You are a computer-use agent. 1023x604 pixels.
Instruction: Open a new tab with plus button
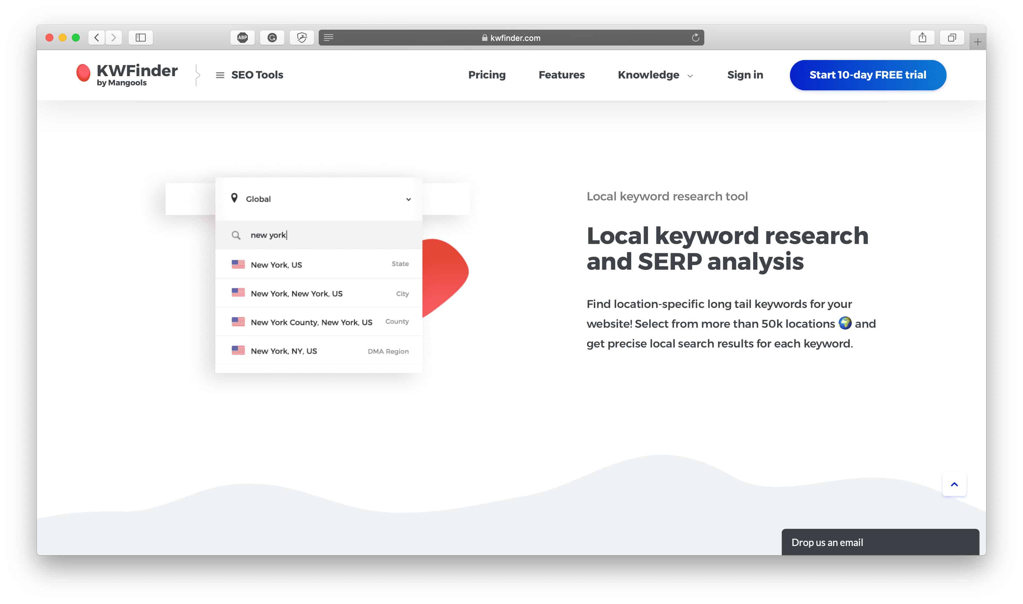tap(978, 42)
